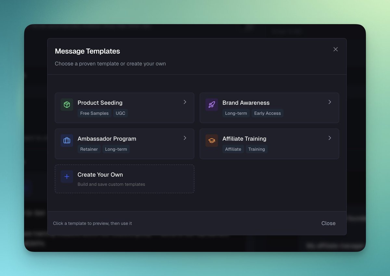This screenshot has height=276, width=390.
Task: Click the Free Samples tag
Action: (x=94, y=113)
